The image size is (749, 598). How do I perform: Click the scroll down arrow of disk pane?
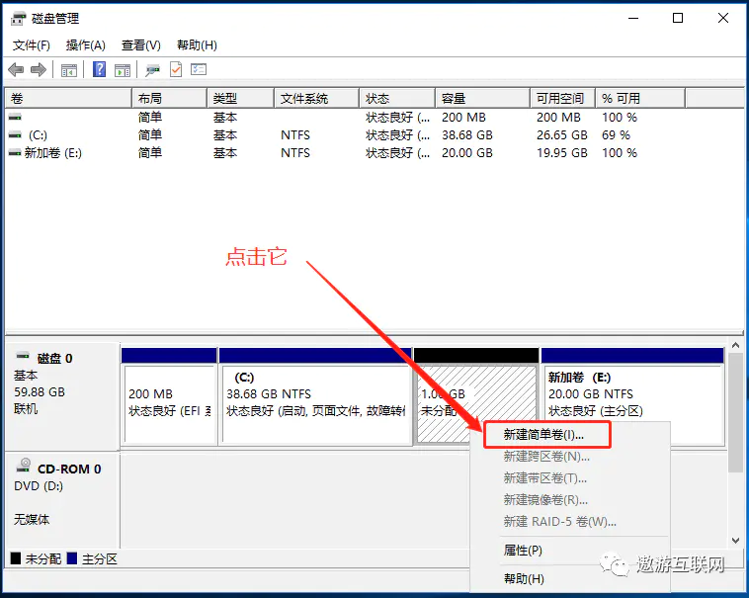click(735, 541)
